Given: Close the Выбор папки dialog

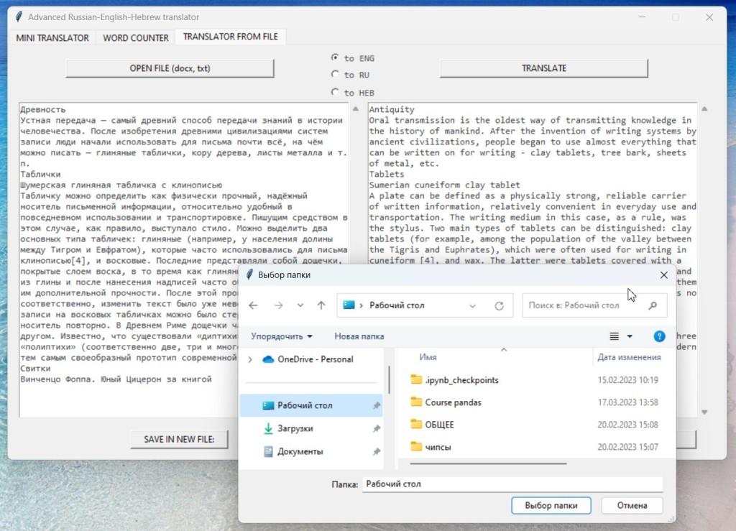Looking at the screenshot, I should [663, 275].
